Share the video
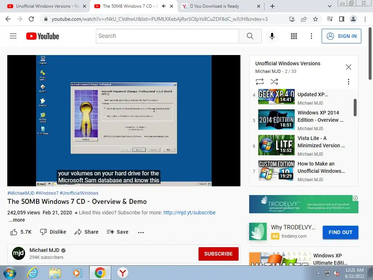373x280 pixels. point(86,232)
